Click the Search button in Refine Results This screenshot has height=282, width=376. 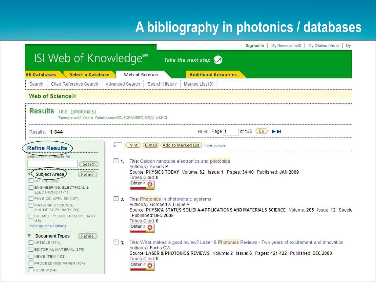point(89,164)
